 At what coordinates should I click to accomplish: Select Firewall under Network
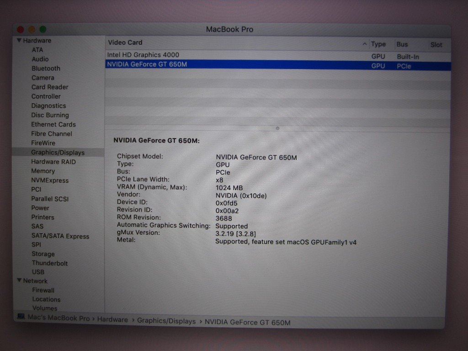[43, 290]
